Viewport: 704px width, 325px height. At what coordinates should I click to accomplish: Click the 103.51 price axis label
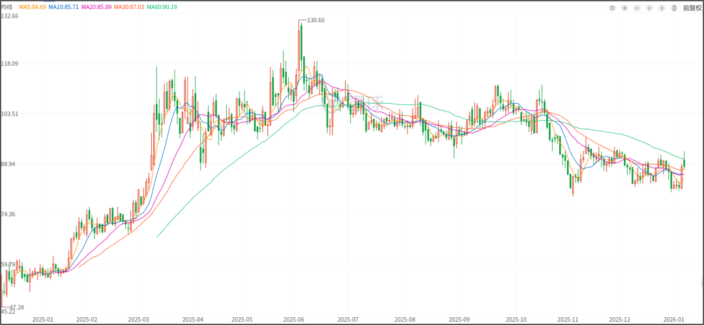[10, 114]
